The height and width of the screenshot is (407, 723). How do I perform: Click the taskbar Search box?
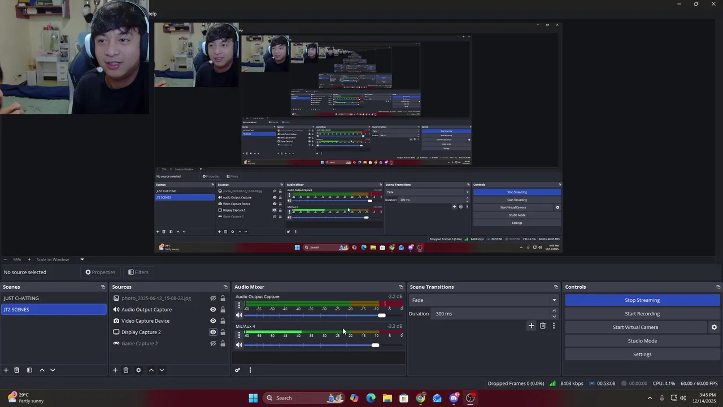click(x=304, y=398)
